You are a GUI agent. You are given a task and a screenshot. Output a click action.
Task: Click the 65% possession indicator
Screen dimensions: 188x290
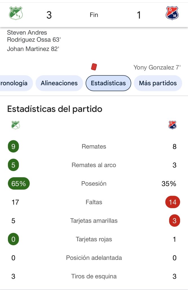[x=19, y=184]
